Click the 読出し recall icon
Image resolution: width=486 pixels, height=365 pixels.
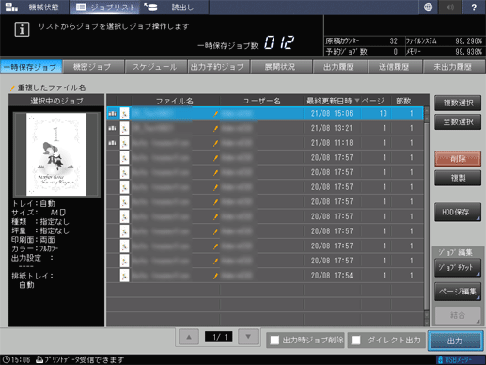coord(150,7)
